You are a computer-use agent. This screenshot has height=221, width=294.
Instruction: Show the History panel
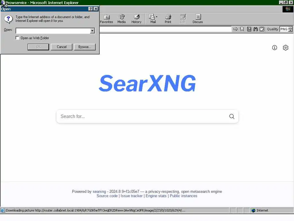tap(136, 19)
